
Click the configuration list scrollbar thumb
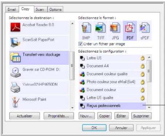tap(149, 71)
